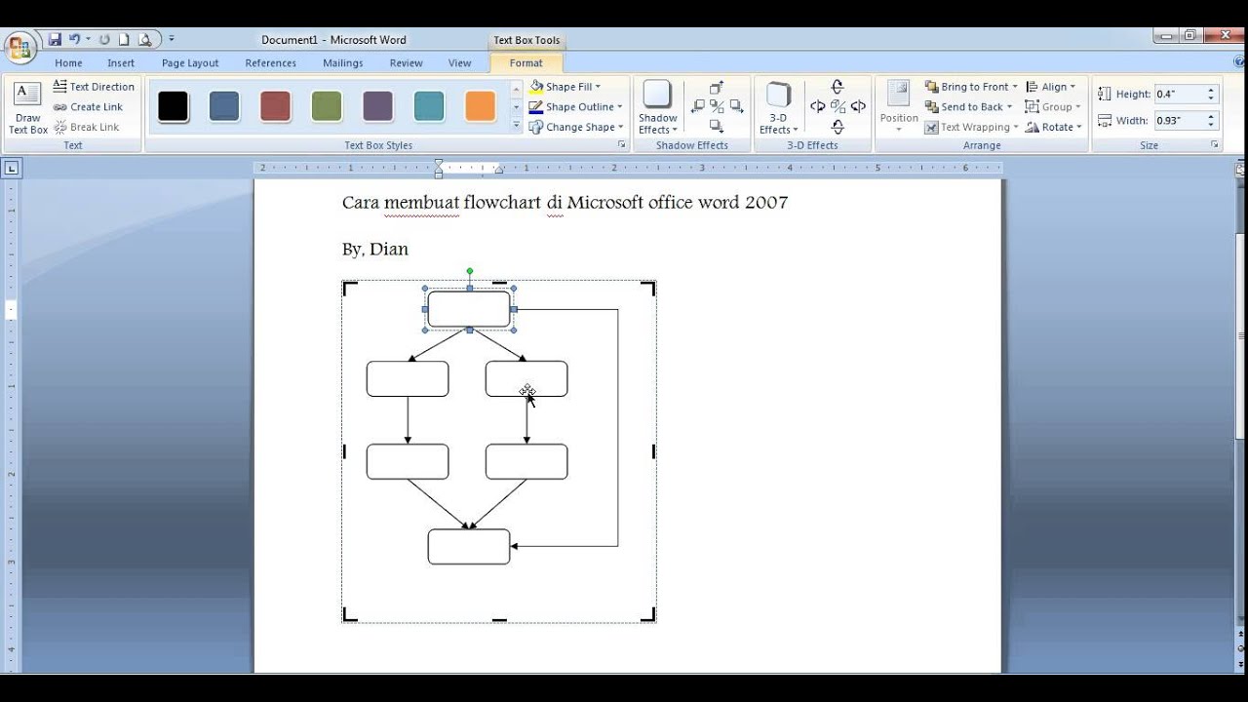
Task: Tilt 3-D effect down
Action: click(838, 127)
